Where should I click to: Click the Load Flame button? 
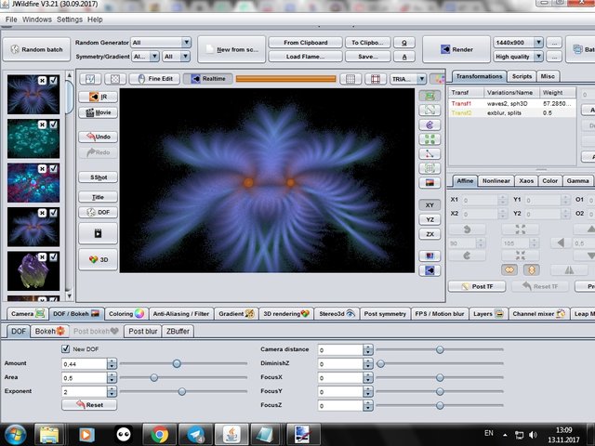(305, 57)
